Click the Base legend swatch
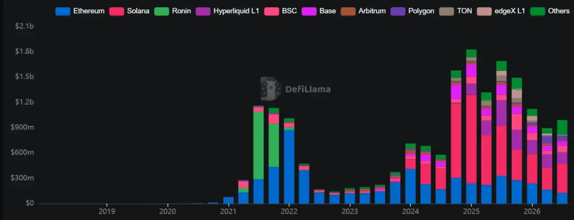The height and width of the screenshot is (220, 574). (309, 11)
